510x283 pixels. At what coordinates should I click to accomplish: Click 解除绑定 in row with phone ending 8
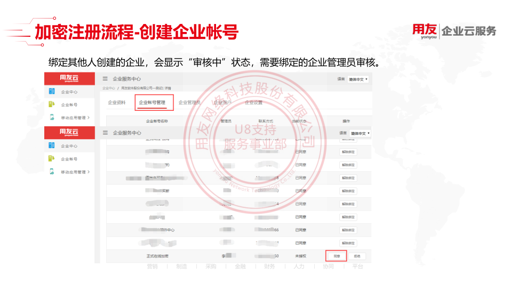348,178
